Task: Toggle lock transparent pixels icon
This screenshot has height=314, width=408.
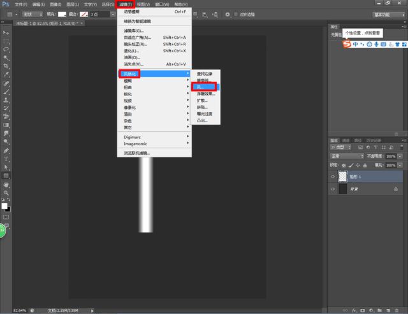Action: click(344, 165)
